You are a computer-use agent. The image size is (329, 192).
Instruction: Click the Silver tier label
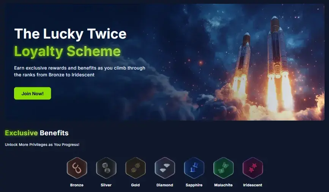[106, 185]
